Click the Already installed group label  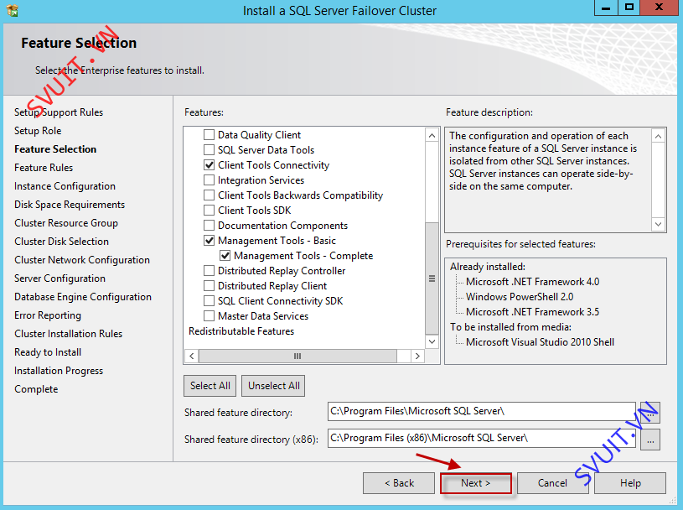tap(488, 267)
